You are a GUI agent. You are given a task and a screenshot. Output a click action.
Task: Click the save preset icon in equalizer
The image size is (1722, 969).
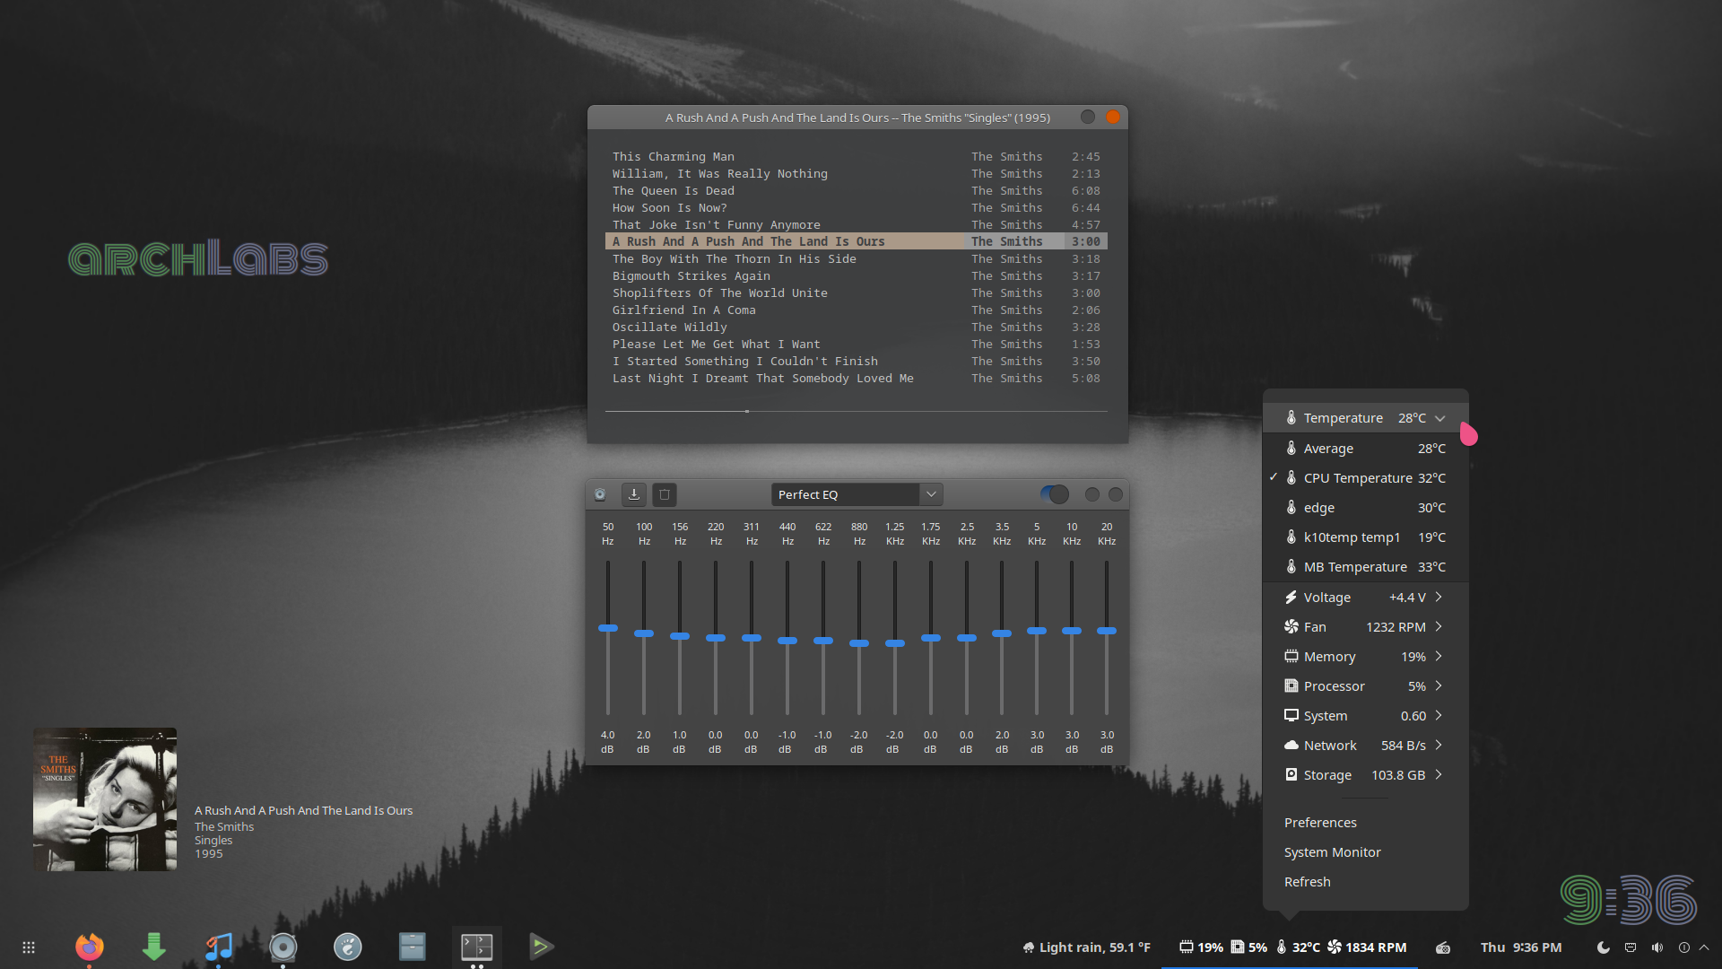click(x=634, y=494)
